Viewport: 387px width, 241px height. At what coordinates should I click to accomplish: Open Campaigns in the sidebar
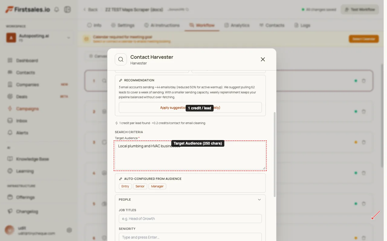pos(27,109)
